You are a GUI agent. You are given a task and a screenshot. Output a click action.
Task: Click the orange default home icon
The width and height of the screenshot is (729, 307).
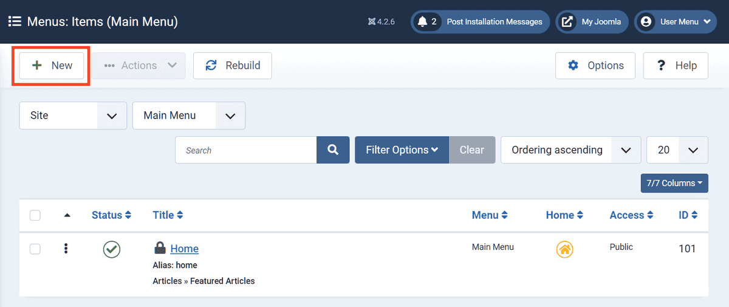pyautogui.click(x=565, y=249)
